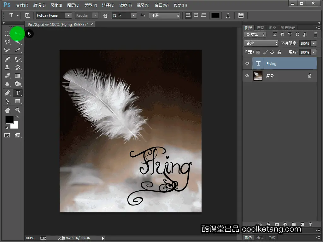Image resolution: width=323 pixels, height=242 pixels.
Task: Select the Healing Brush tool
Action: tap(7, 59)
